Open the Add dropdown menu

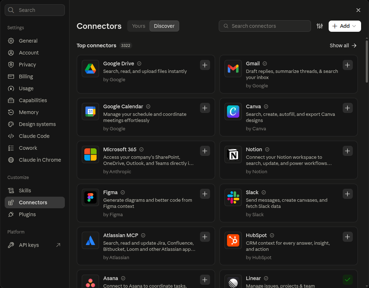coord(344,26)
